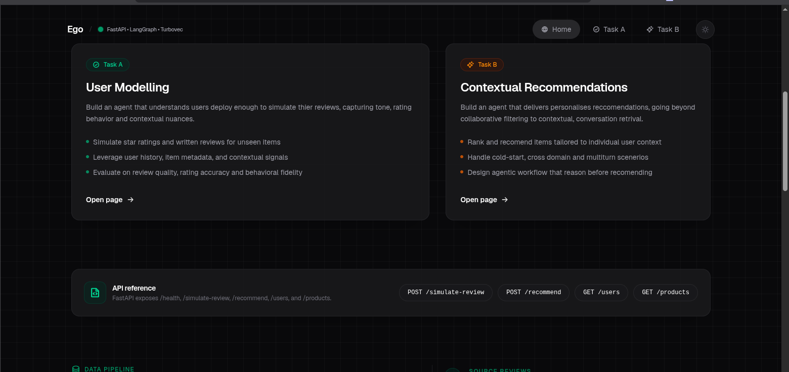The height and width of the screenshot is (372, 789).
Task: Select the POST /recommend endpoint chip
Action: [534, 293]
